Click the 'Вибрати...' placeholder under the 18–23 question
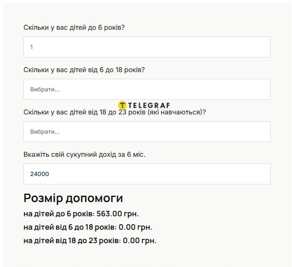This screenshot has height=267, width=292. click(x=45, y=132)
